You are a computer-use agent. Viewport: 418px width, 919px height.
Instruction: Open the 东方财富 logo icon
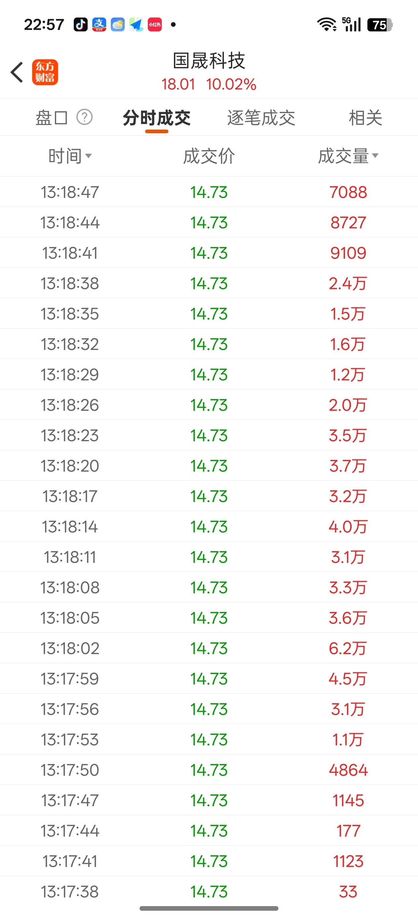pyautogui.click(x=45, y=72)
